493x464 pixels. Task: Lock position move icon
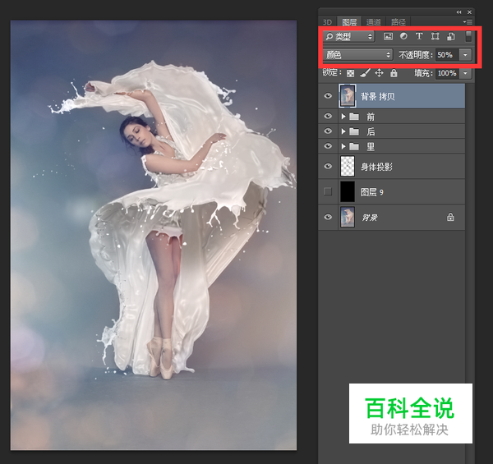pyautogui.click(x=379, y=73)
